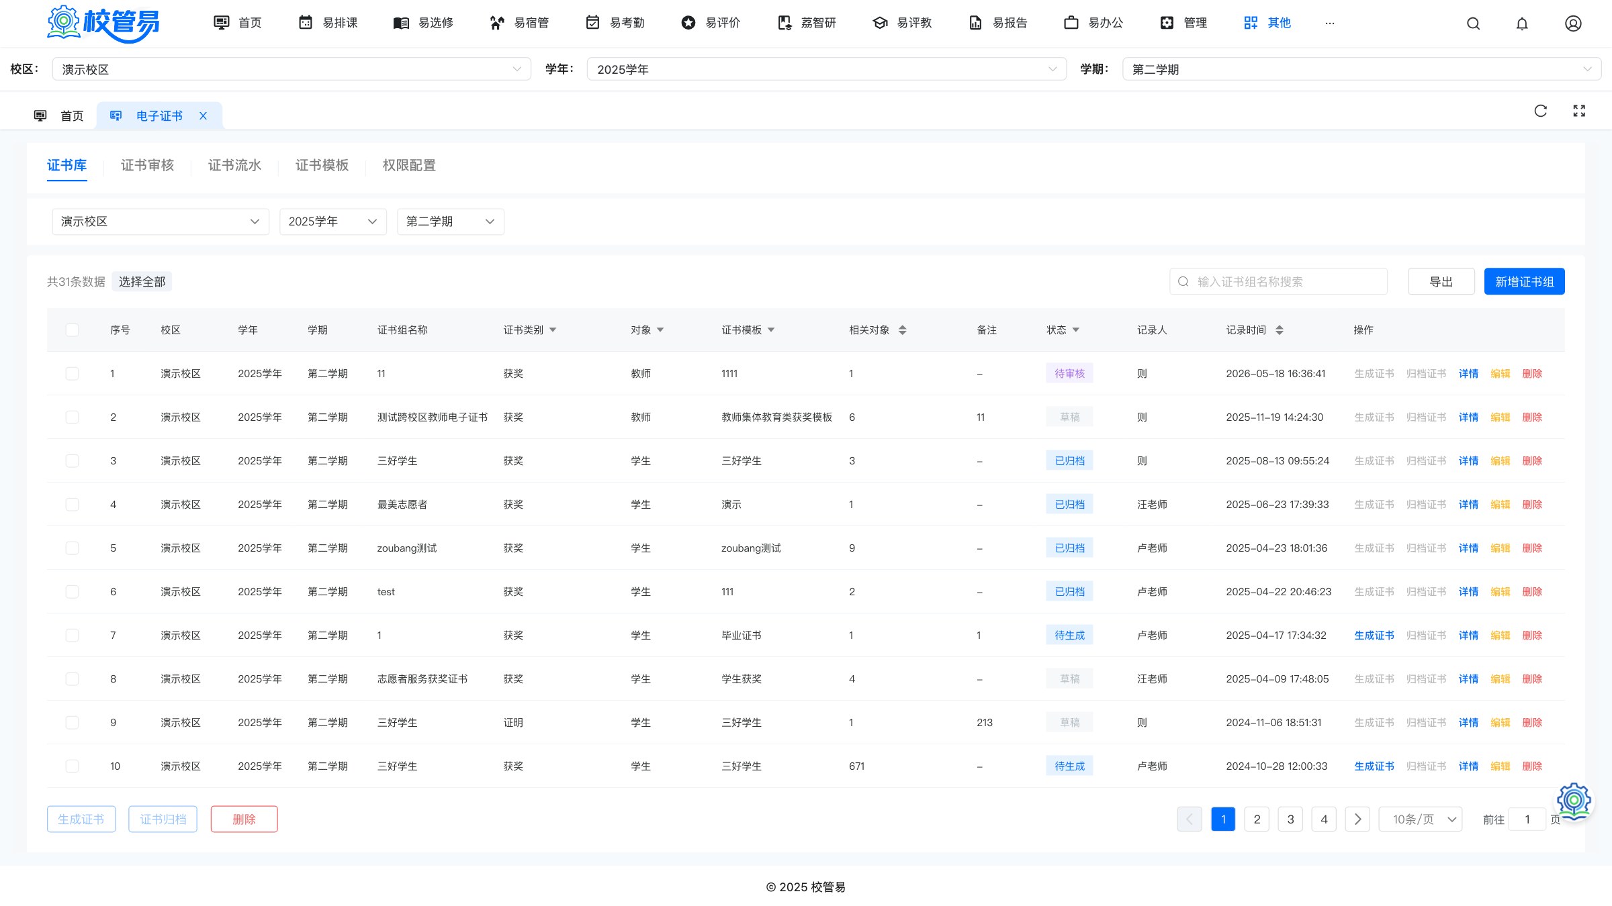
Task: Open the floating assistant mascot icon
Action: (x=1574, y=801)
